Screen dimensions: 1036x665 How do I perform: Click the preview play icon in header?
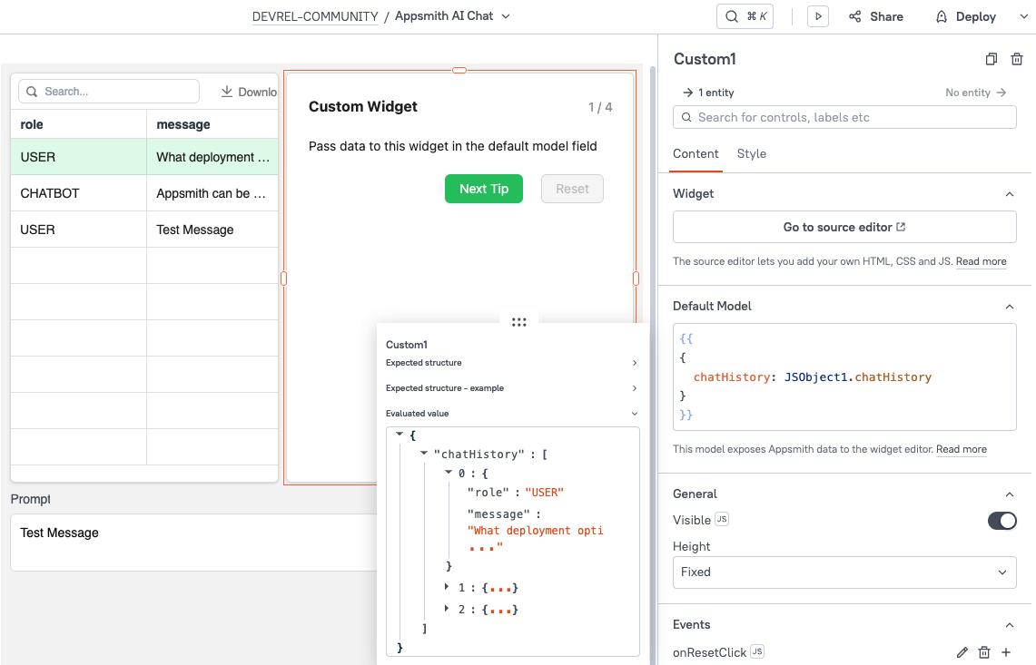[x=818, y=16]
